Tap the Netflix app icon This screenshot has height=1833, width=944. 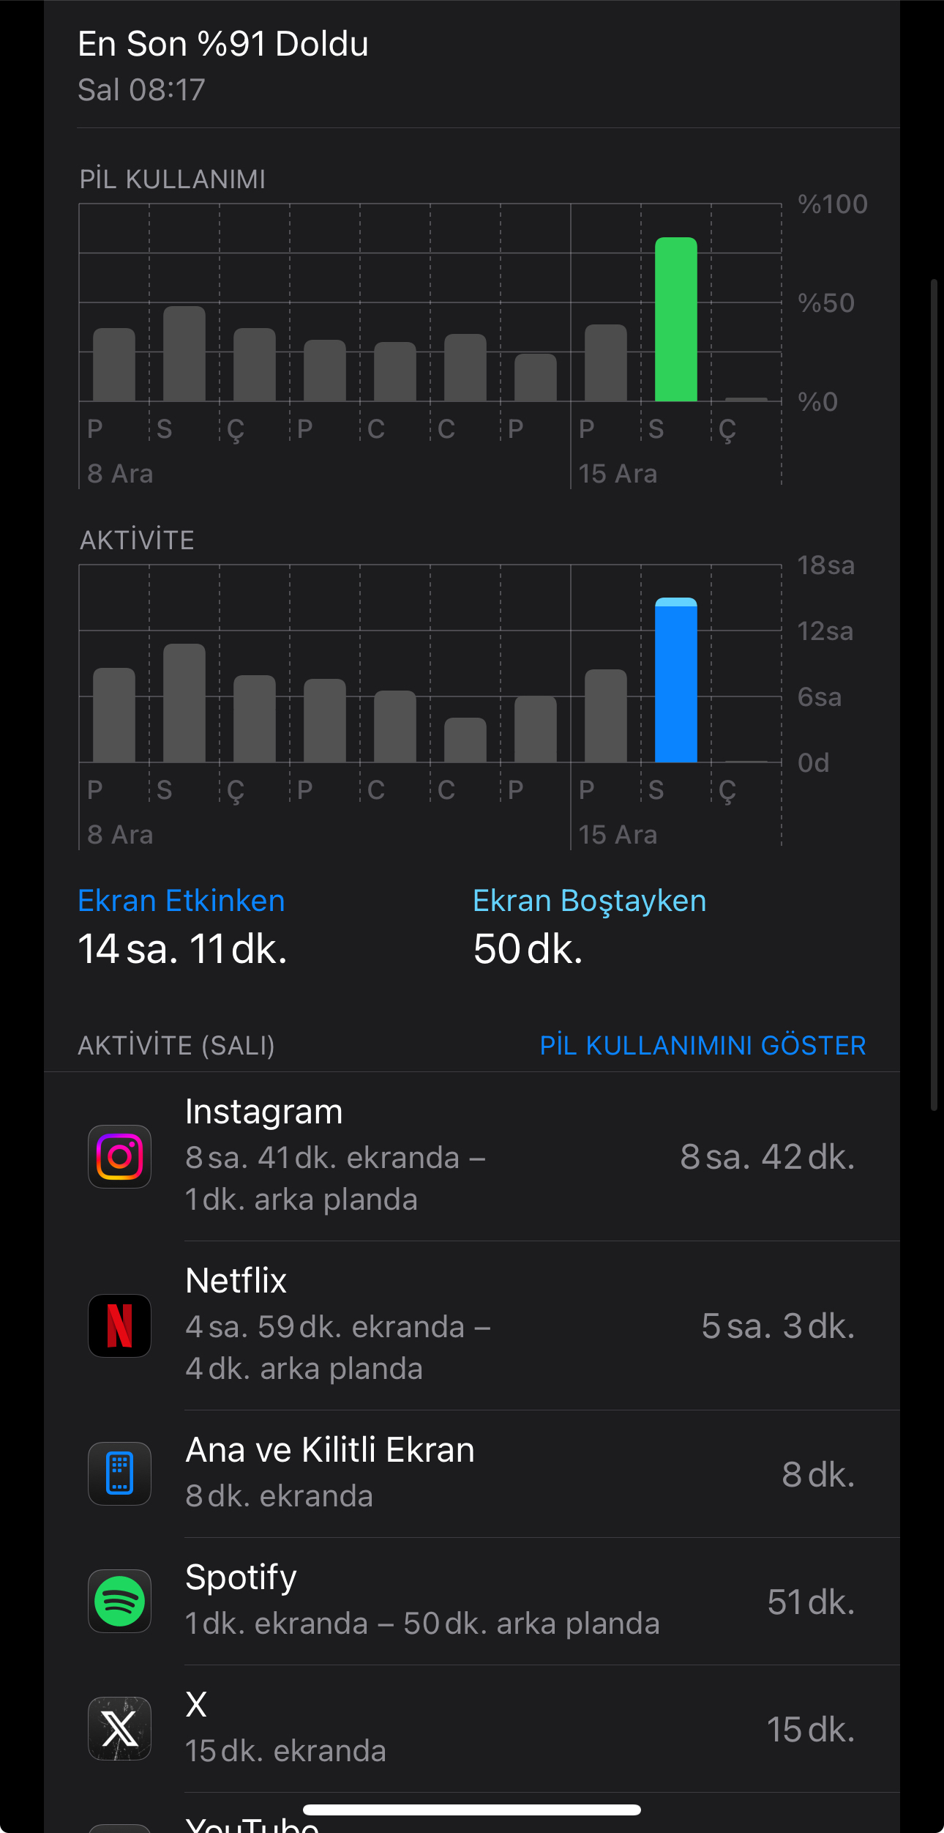pos(119,1326)
